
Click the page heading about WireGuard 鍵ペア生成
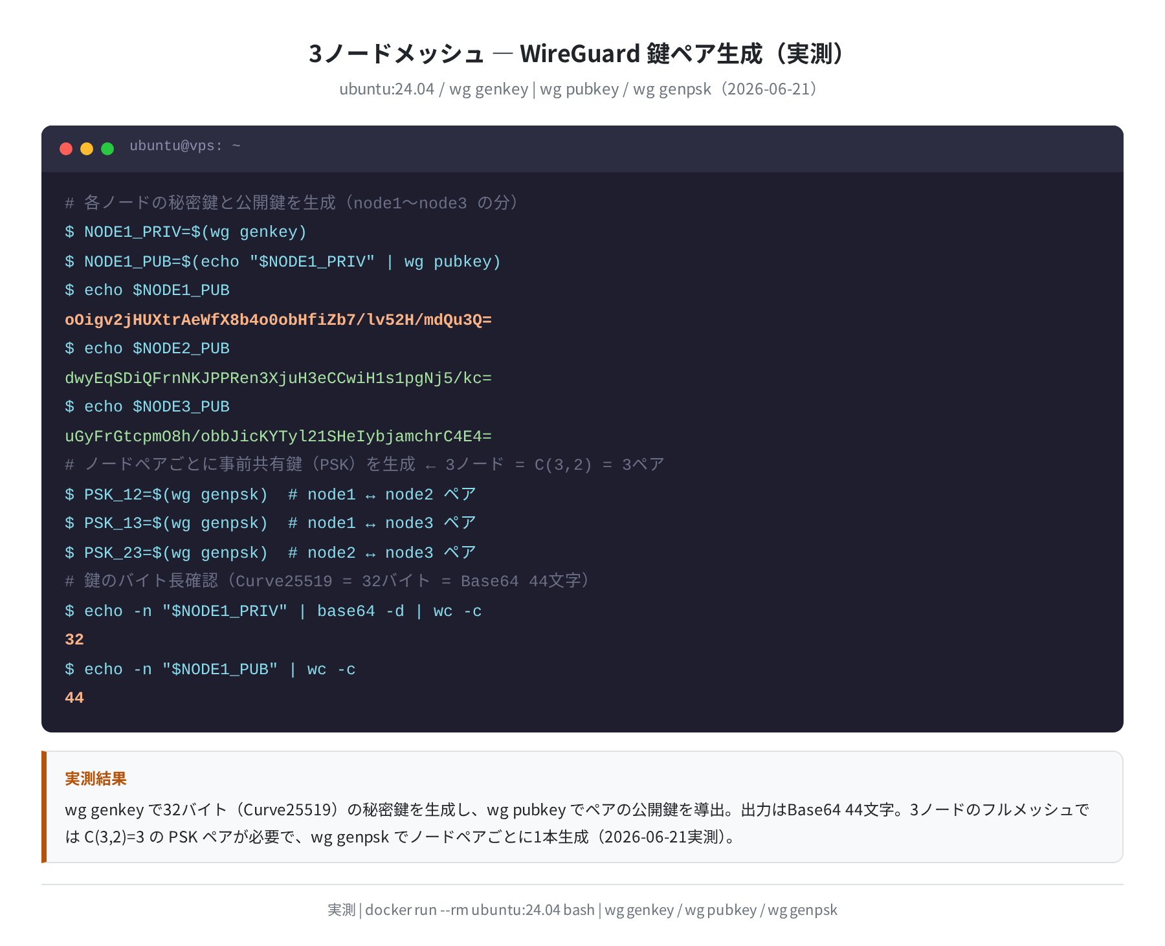pyautogui.click(x=582, y=53)
